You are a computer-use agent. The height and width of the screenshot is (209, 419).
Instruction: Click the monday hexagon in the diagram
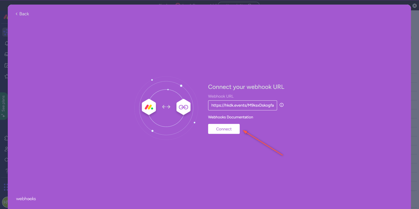149,107
